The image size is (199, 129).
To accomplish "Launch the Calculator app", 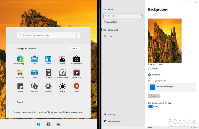I will coord(48,72).
